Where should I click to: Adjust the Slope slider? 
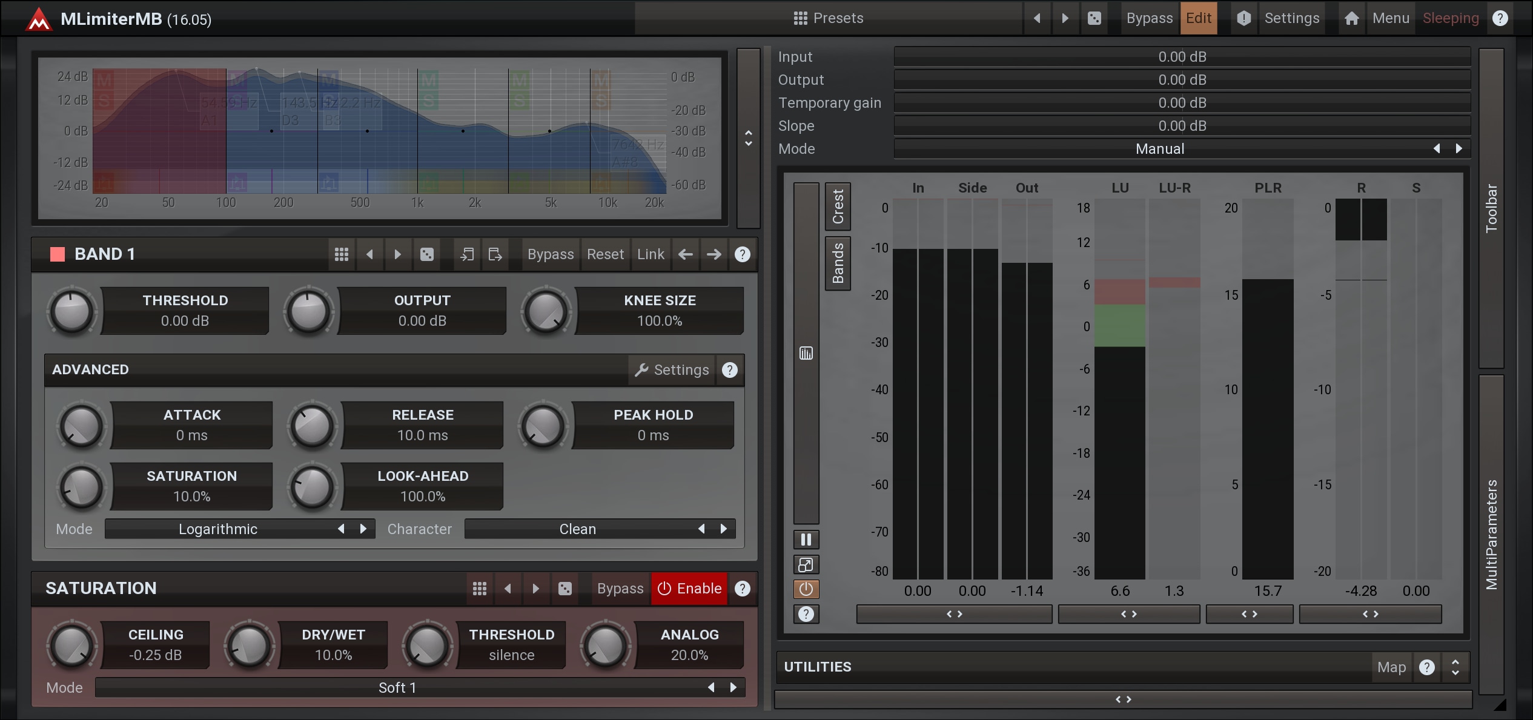click(1182, 126)
